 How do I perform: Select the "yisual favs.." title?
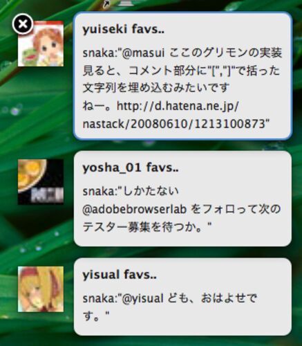click(120, 275)
